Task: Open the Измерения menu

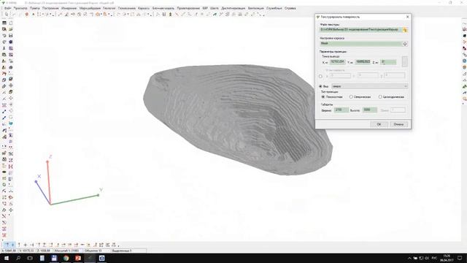Action: (69, 8)
